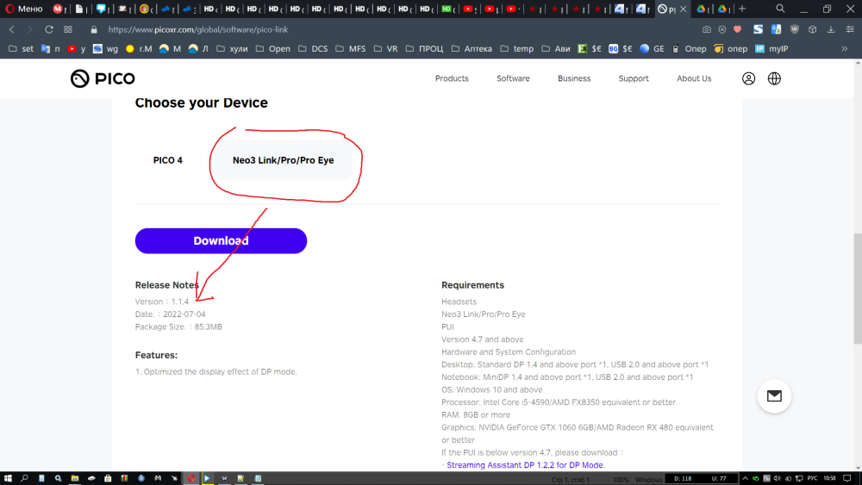862x485 pixels.
Task: Open the Support navigation menu
Action: 634,78
